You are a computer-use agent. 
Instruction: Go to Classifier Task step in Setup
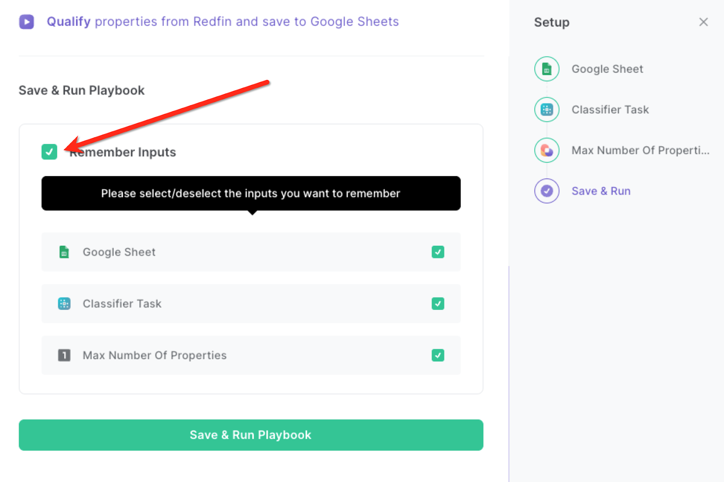(x=610, y=110)
